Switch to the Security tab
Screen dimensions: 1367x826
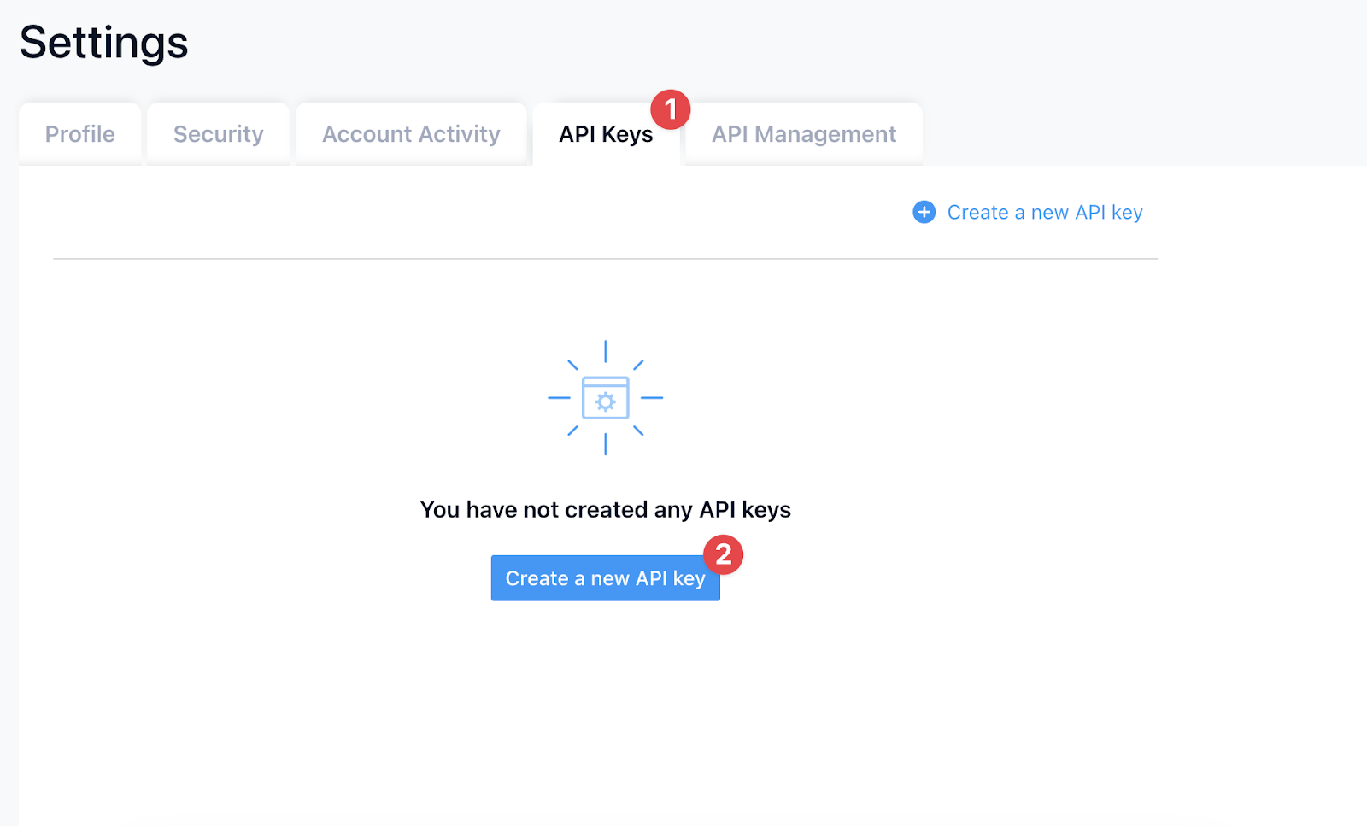218,134
